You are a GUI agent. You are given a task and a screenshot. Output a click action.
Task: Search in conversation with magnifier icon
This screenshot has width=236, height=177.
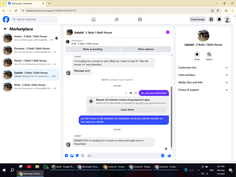tap(209, 54)
